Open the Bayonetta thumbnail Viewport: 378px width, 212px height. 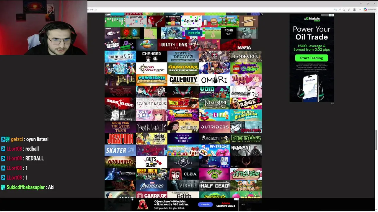(120, 92)
